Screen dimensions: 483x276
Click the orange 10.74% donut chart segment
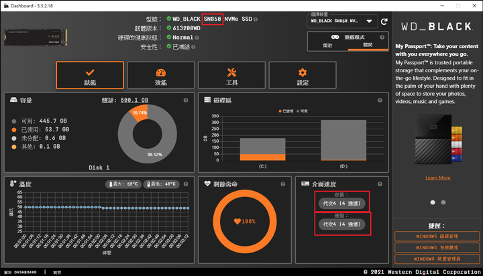(x=139, y=113)
